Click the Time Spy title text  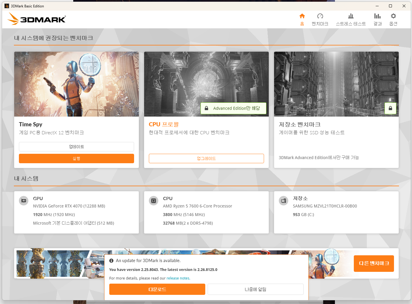31,125
